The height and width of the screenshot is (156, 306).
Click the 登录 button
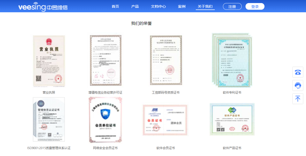pos(255,6)
